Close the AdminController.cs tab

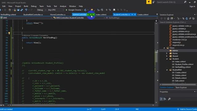pos(94,14)
